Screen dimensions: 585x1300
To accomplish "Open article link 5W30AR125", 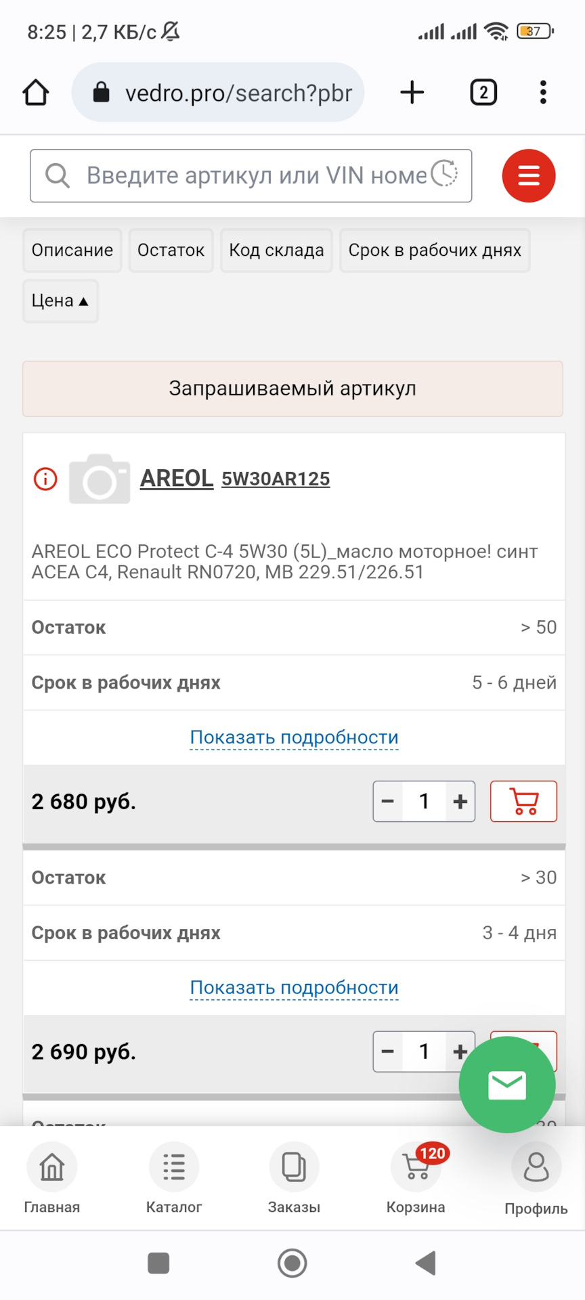I will pos(276,479).
